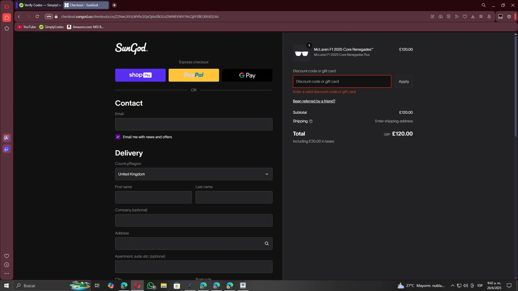Open File Explorer from the taskbar
The width and height of the screenshot is (518, 291).
[164, 285]
